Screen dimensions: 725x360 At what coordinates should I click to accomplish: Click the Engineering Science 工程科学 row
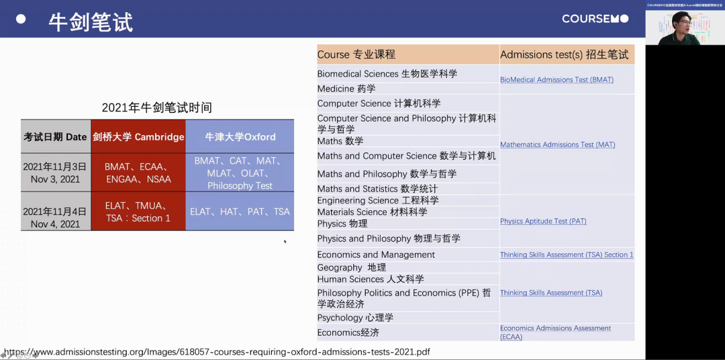pos(408,200)
